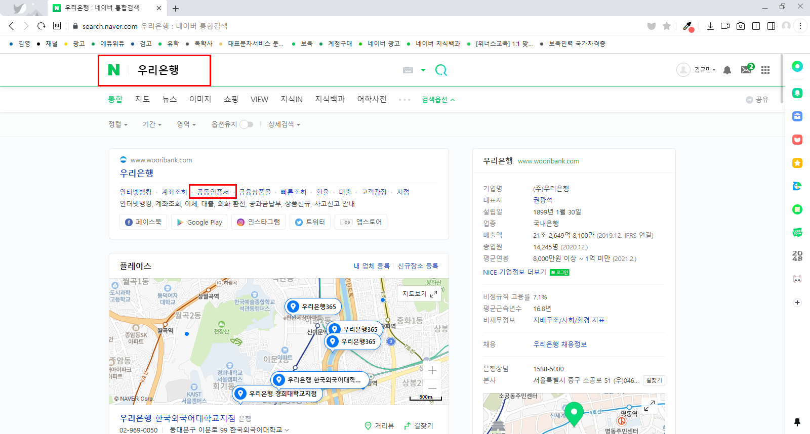This screenshot has width=810, height=434.
Task: Zoom in the map with plus
Action: coord(432,370)
